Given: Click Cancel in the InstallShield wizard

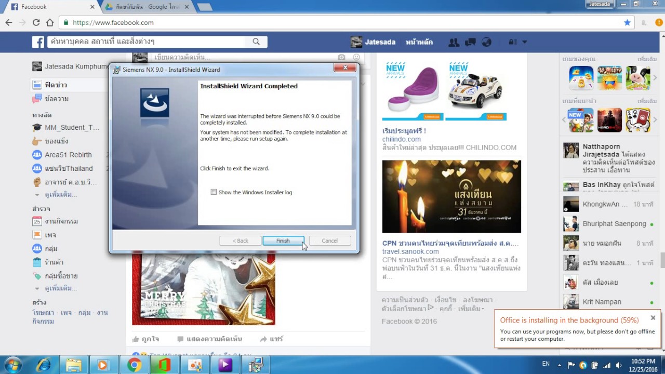Looking at the screenshot, I should point(329,241).
